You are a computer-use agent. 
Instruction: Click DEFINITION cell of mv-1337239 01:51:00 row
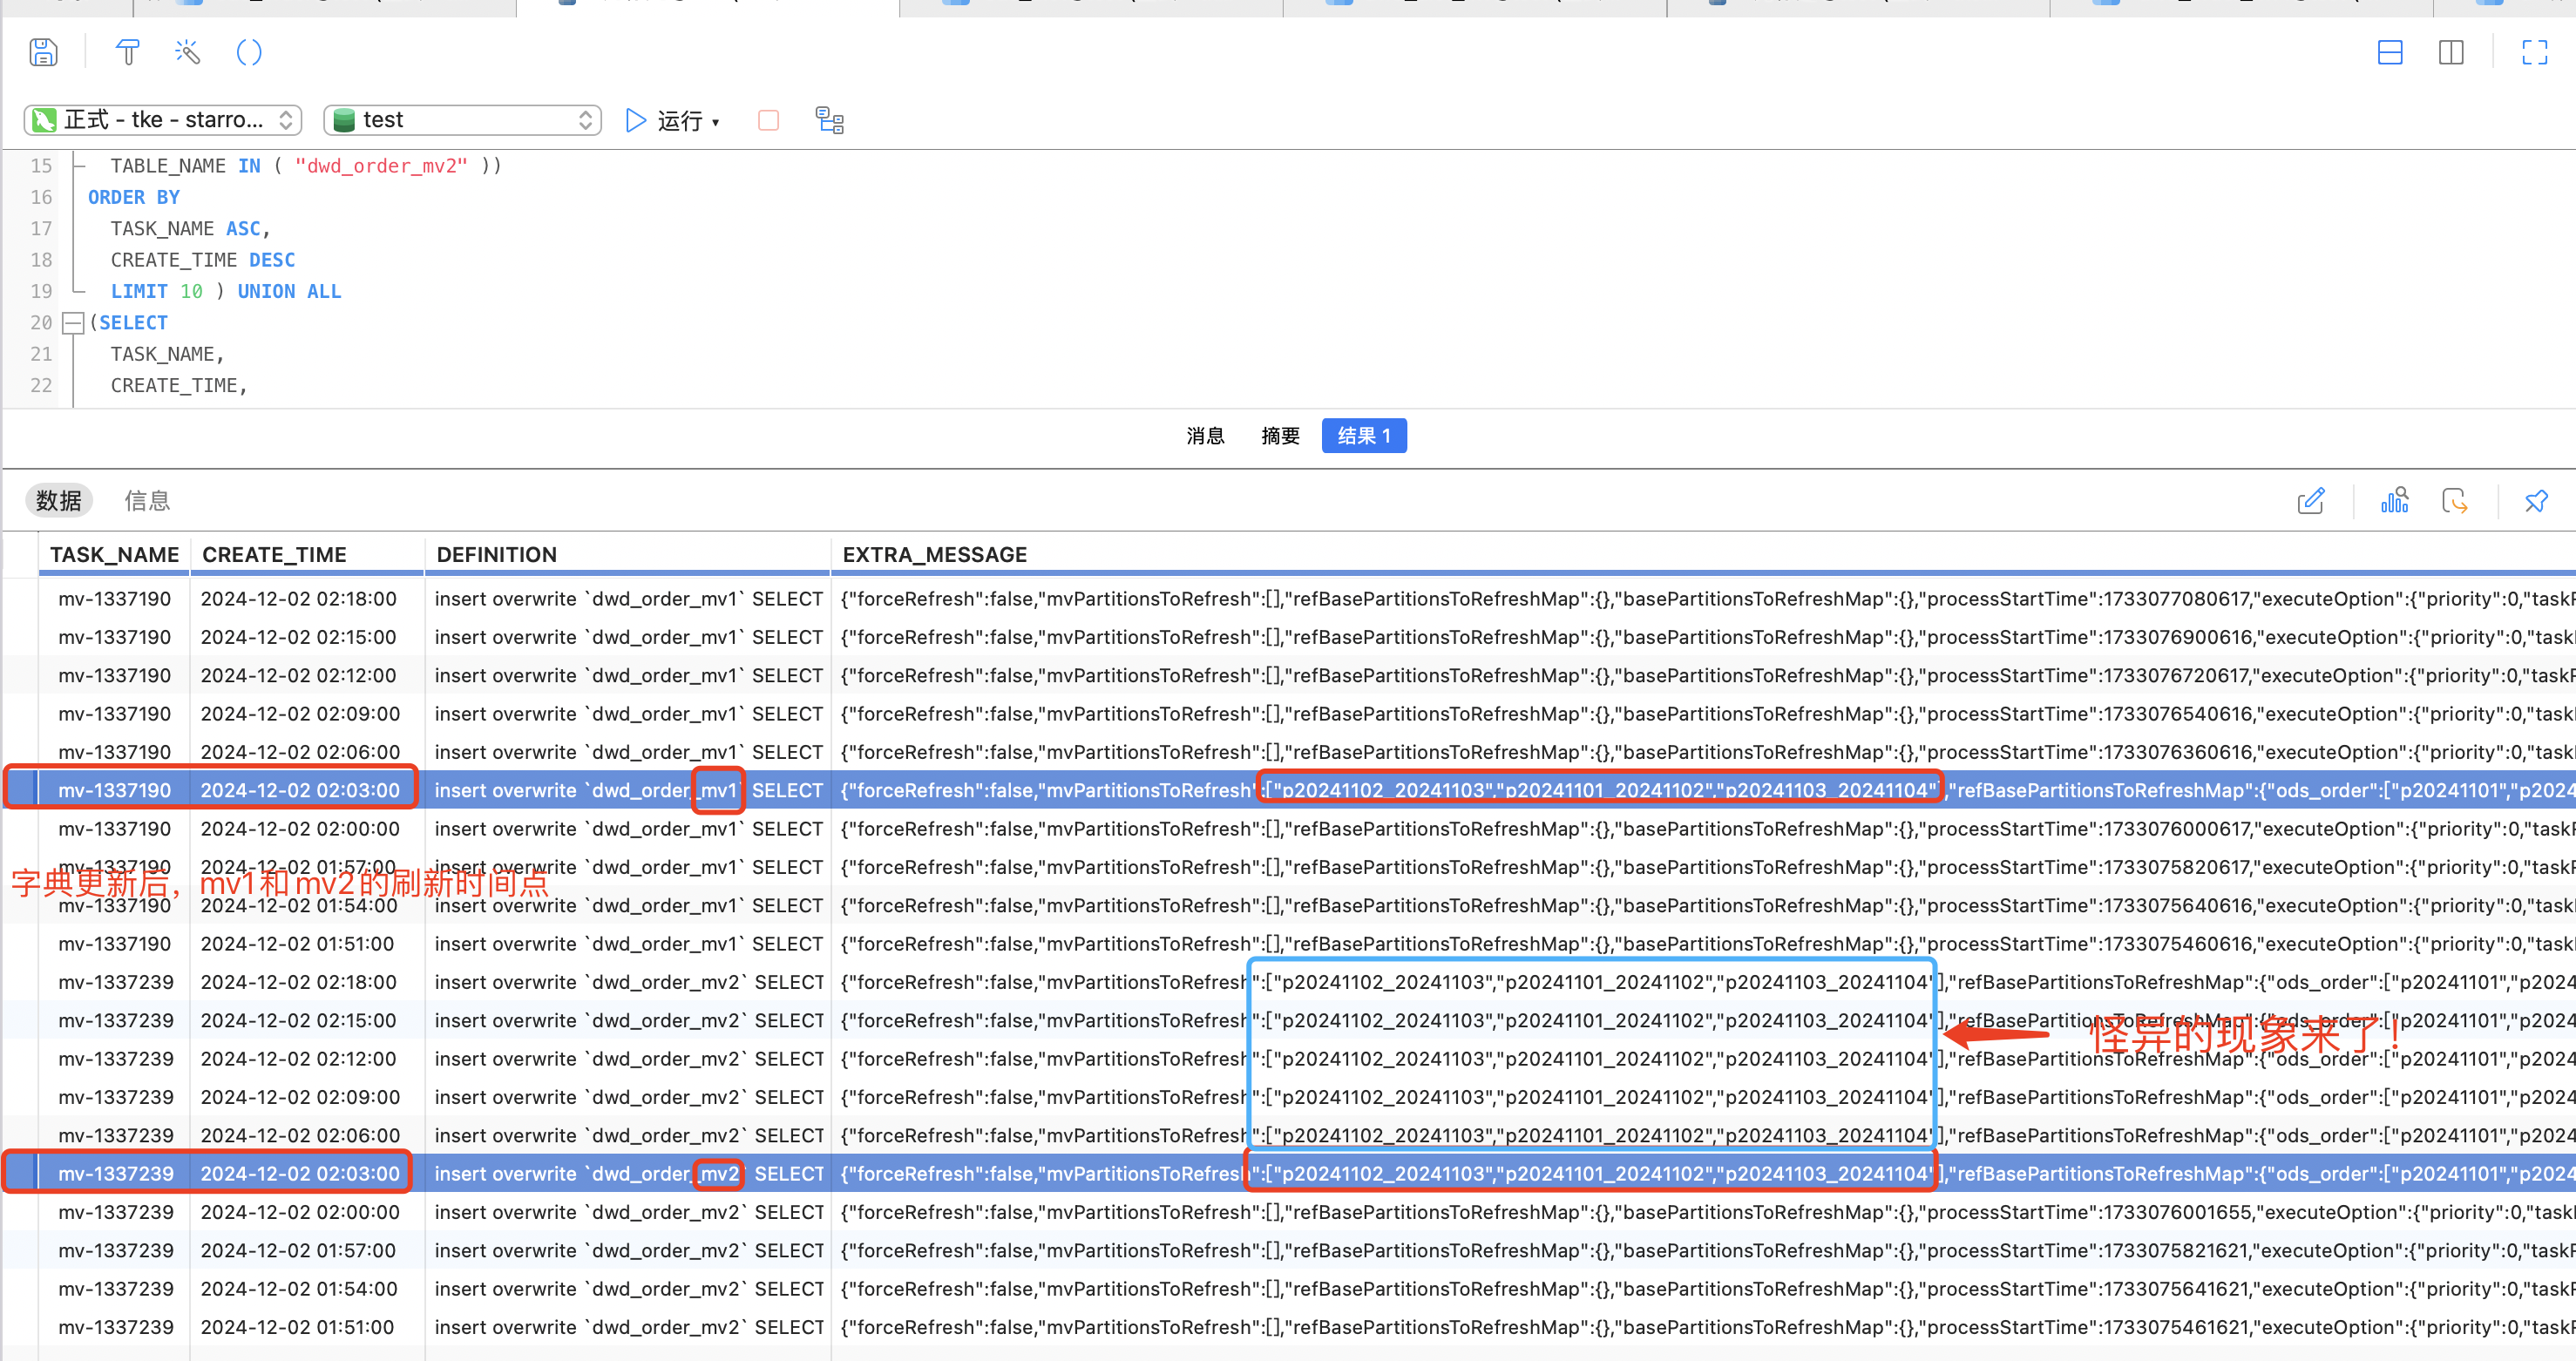pyautogui.click(x=628, y=1327)
